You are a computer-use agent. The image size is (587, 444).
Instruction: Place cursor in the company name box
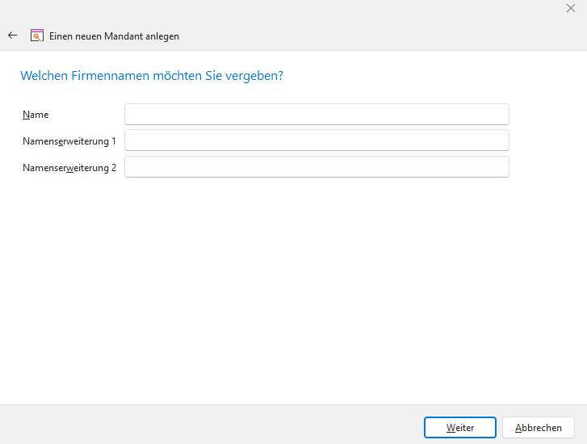[317, 115]
